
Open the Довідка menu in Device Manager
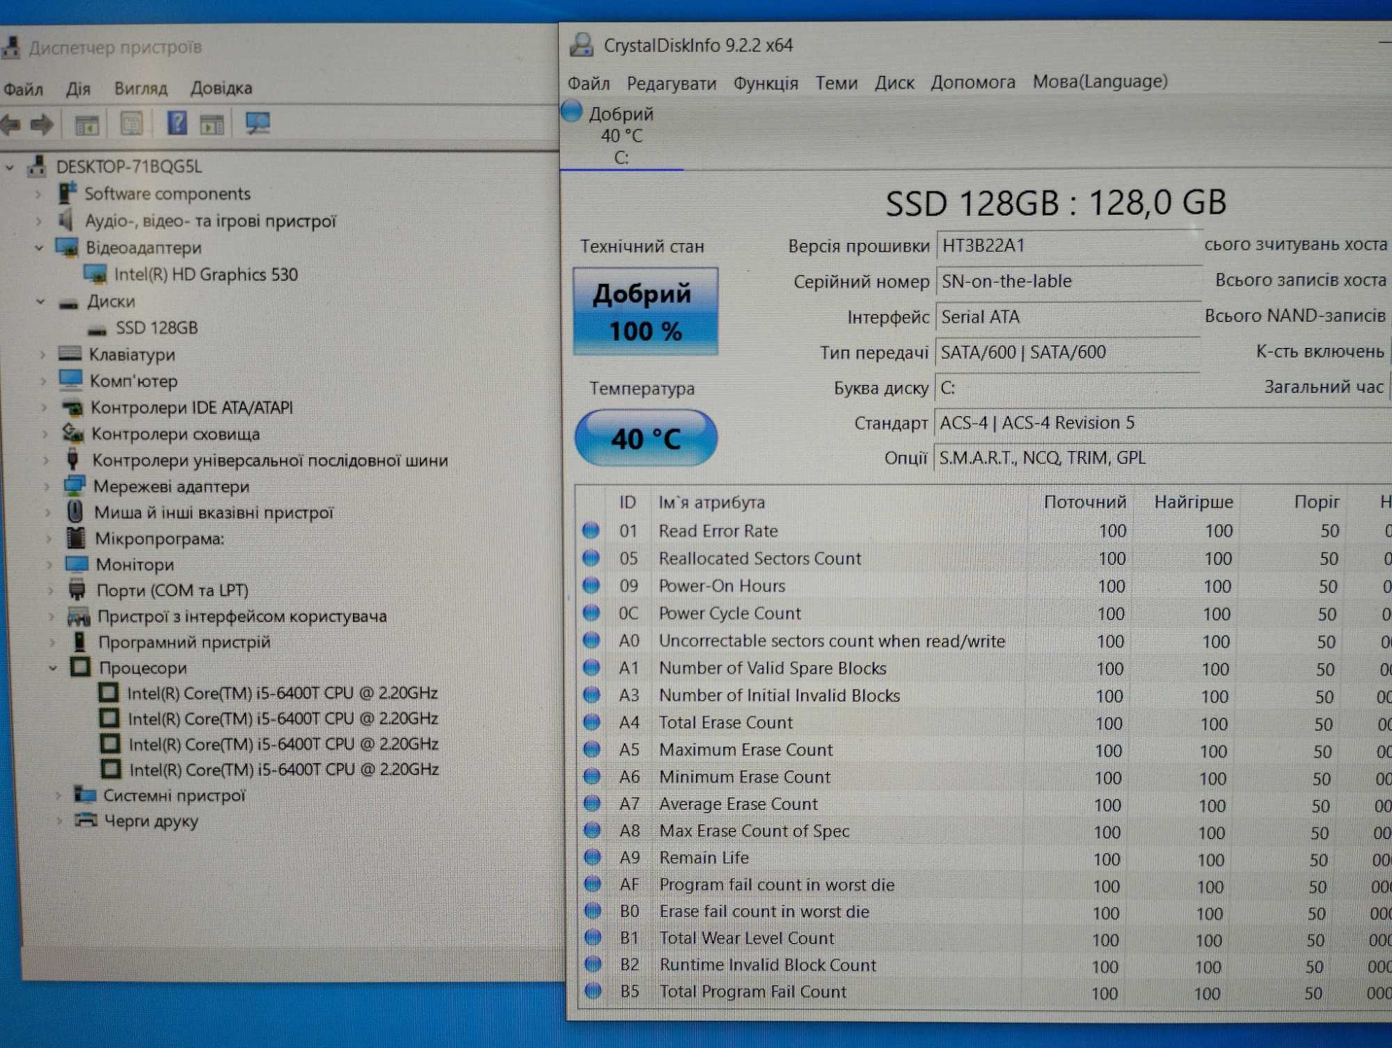[221, 88]
